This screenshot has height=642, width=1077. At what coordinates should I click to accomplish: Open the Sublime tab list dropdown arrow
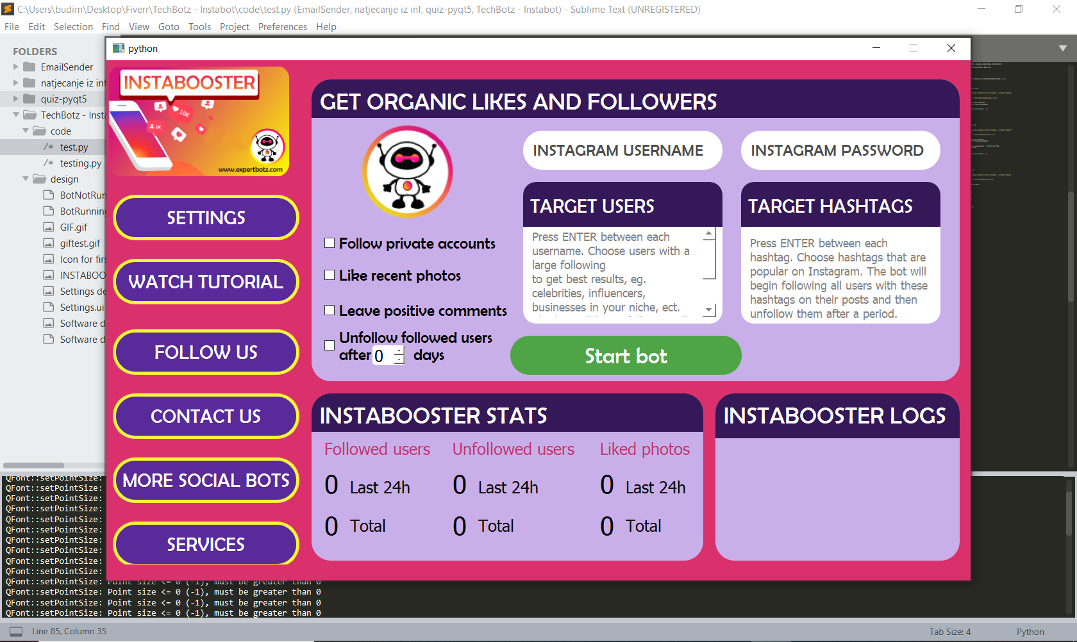1063,48
